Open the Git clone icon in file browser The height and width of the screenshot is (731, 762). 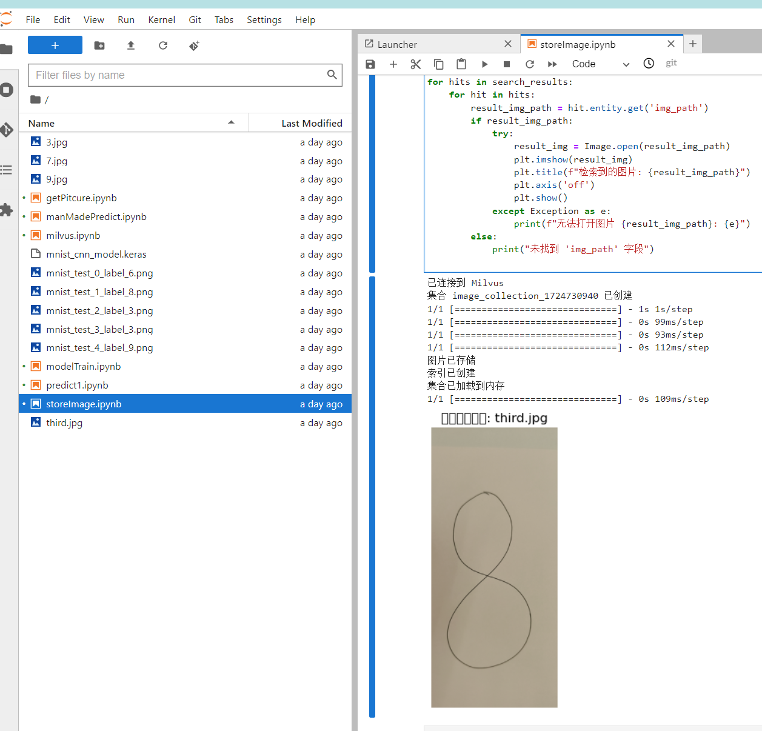point(195,45)
